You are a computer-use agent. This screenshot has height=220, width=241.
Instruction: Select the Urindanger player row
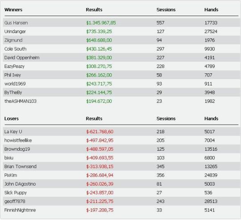click(x=120, y=31)
